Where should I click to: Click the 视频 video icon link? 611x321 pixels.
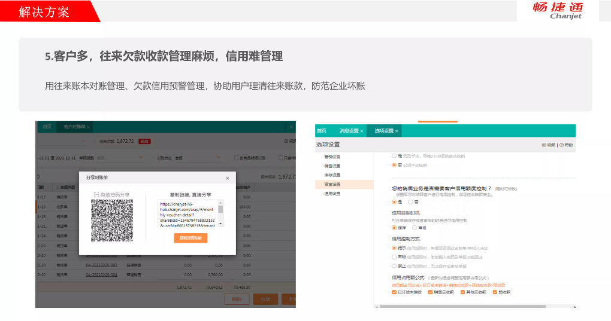[x=548, y=145]
